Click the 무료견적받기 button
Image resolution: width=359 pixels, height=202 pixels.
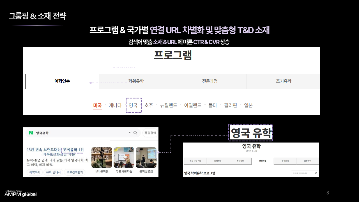(x=74, y=172)
